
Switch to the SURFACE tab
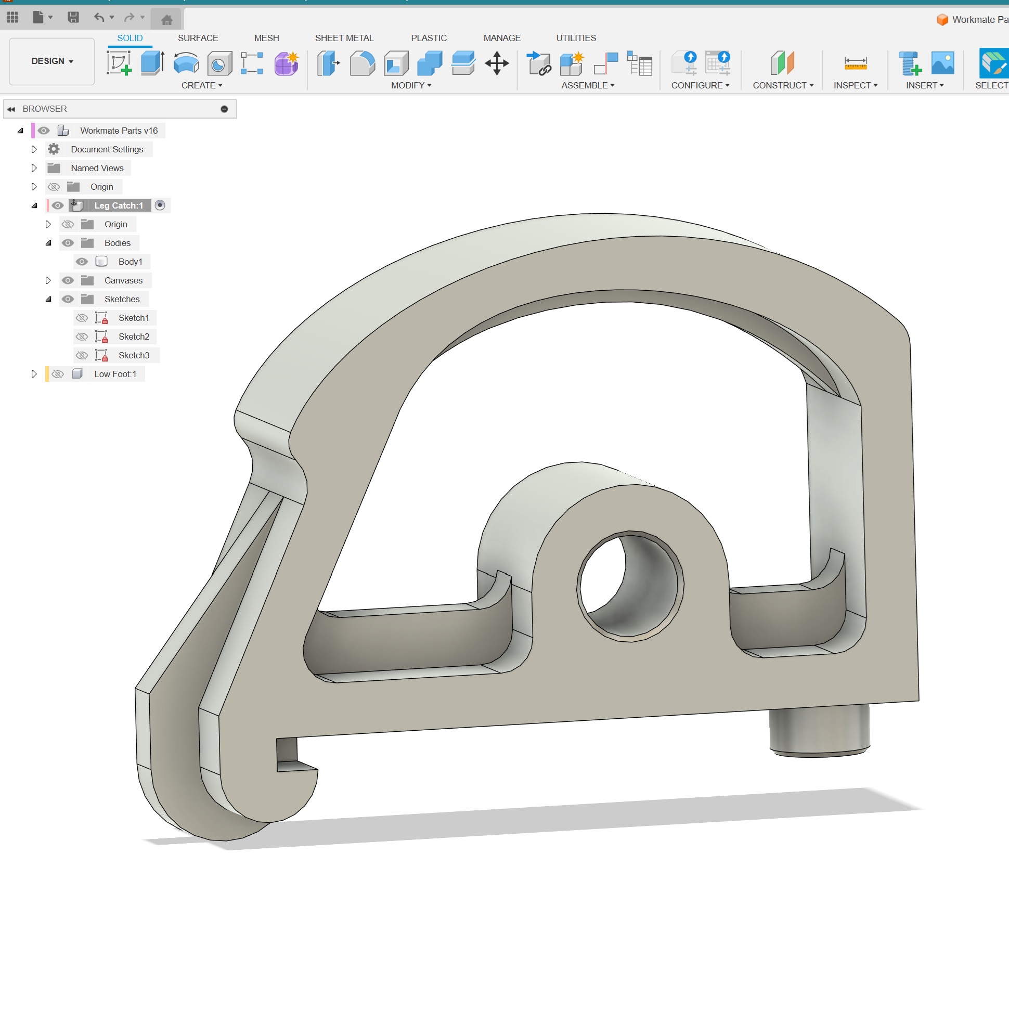click(x=198, y=38)
